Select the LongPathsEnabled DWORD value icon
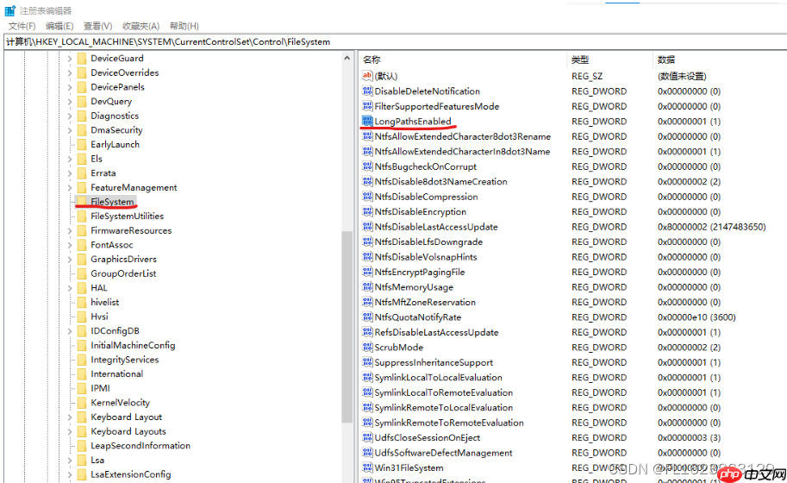Screen dimensions: 787x483 click(x=367, y=121)
